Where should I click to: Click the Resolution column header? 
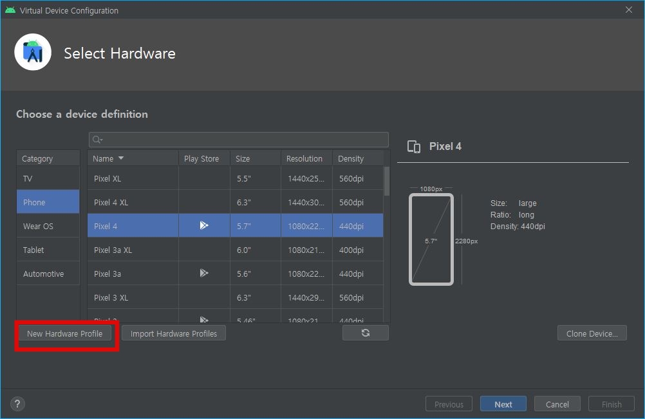[x=306, y=158]
